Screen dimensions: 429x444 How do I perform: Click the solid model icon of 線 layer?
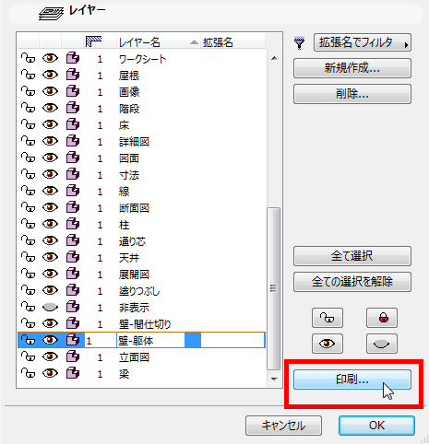pyautogui.click(x=73, y=191)
